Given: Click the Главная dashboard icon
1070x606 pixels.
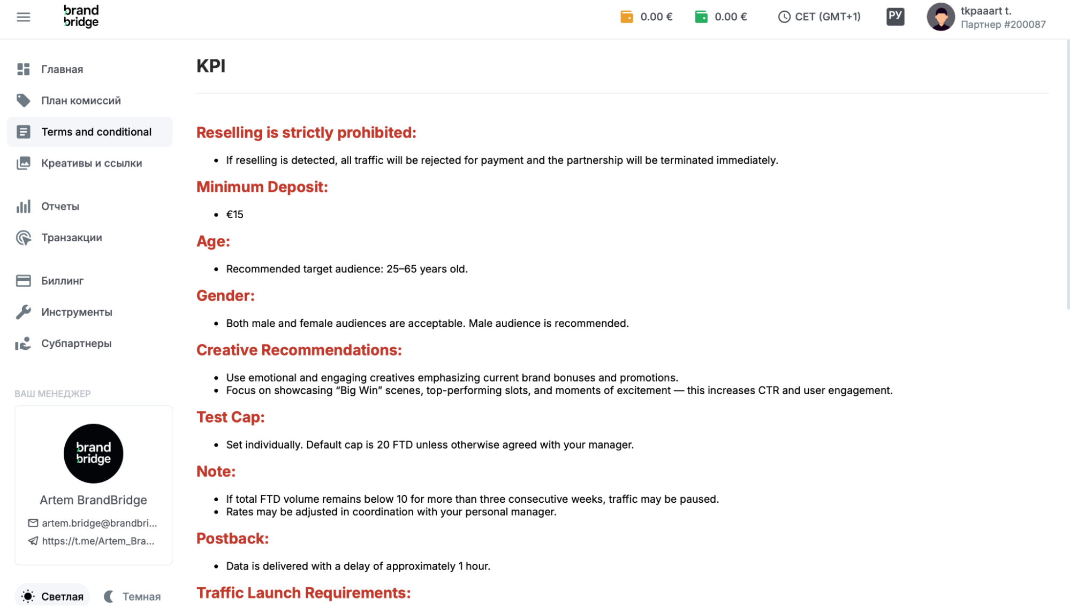Looking at the screenshot, I should coord(24,69).
